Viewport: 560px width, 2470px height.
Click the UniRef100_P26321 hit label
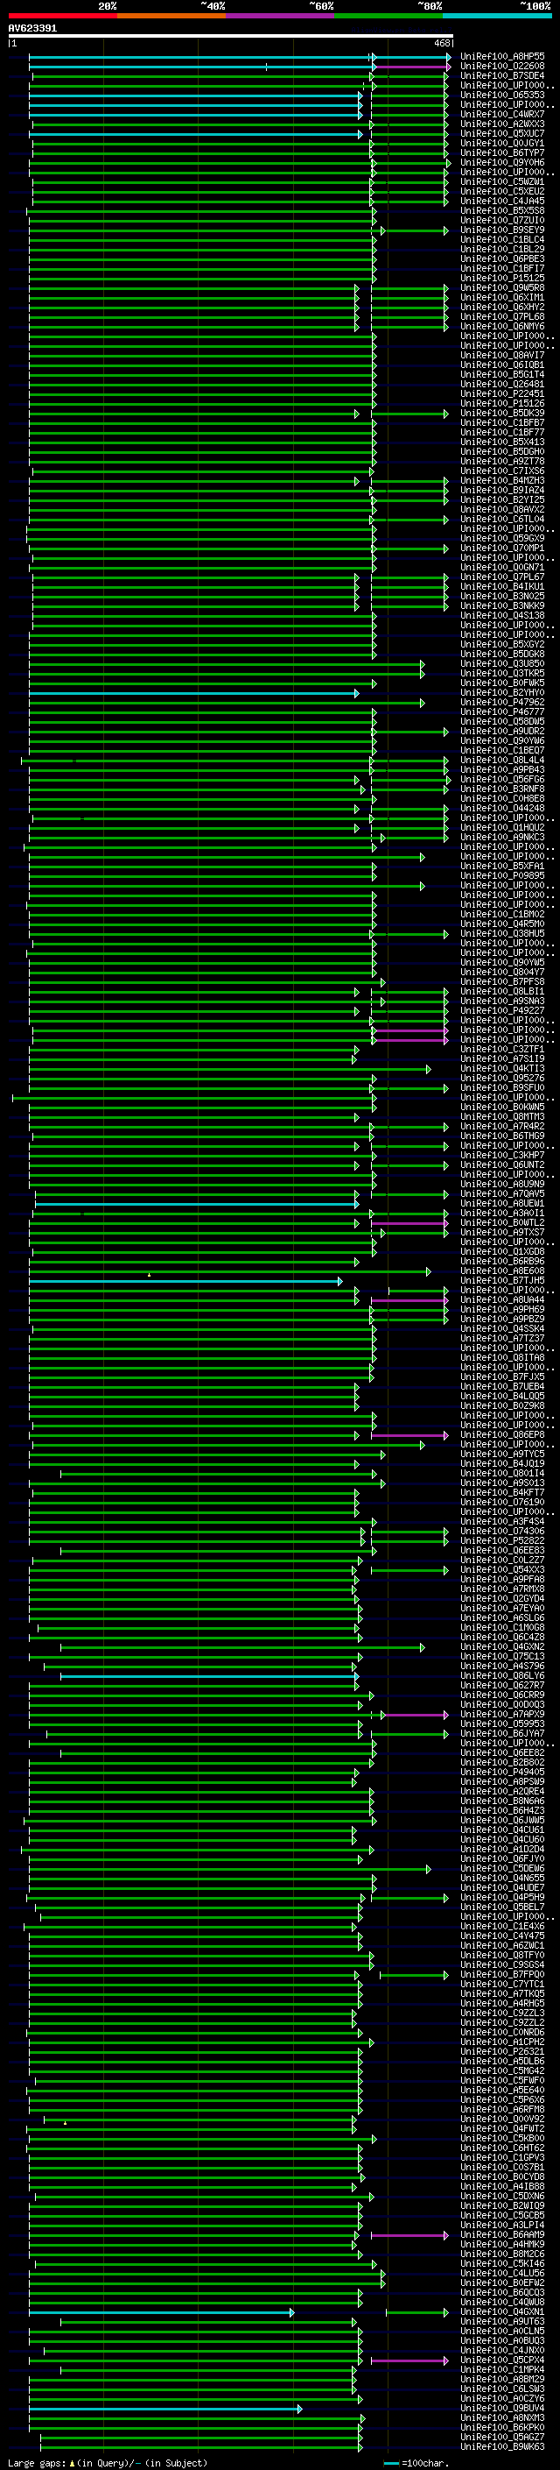tap(502, 2052)
